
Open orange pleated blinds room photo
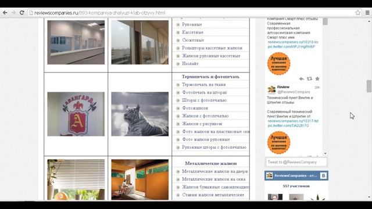click(140, 179)
